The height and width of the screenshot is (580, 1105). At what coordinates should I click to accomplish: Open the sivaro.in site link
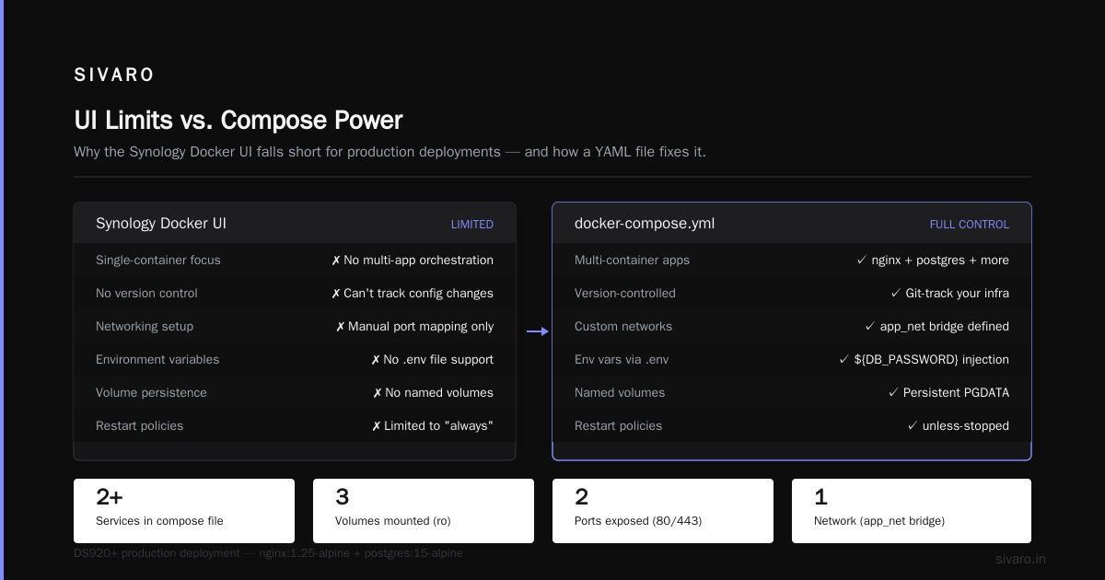point(1020,559)
